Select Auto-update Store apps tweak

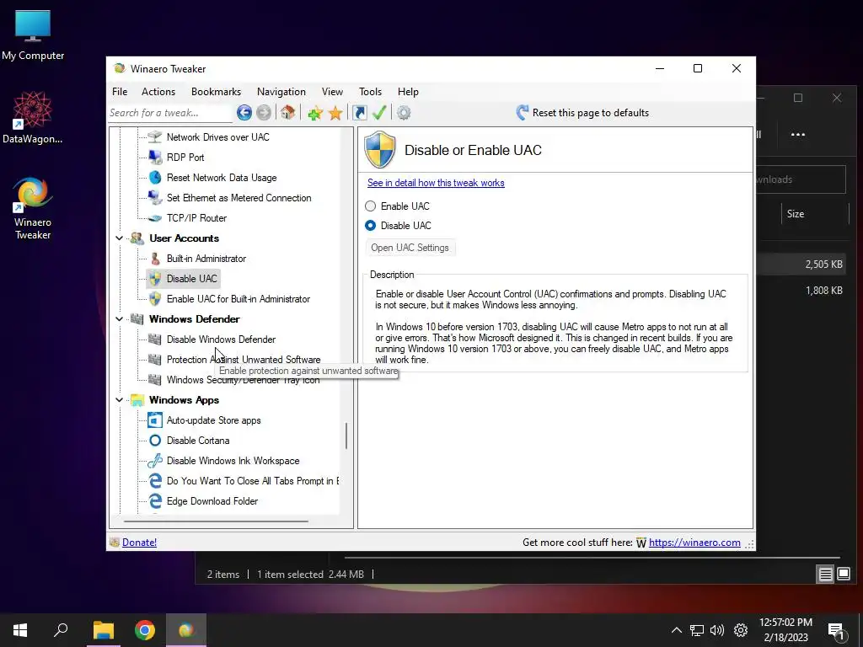pos(213,420)
